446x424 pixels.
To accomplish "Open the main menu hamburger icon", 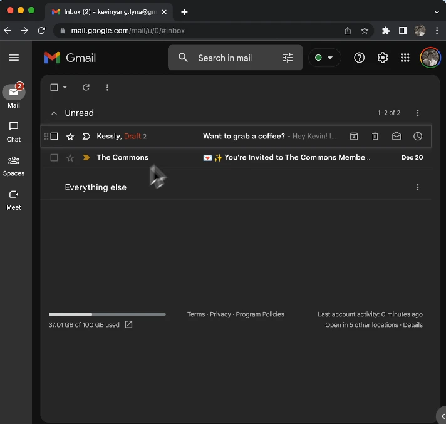I will coord(14,58).
